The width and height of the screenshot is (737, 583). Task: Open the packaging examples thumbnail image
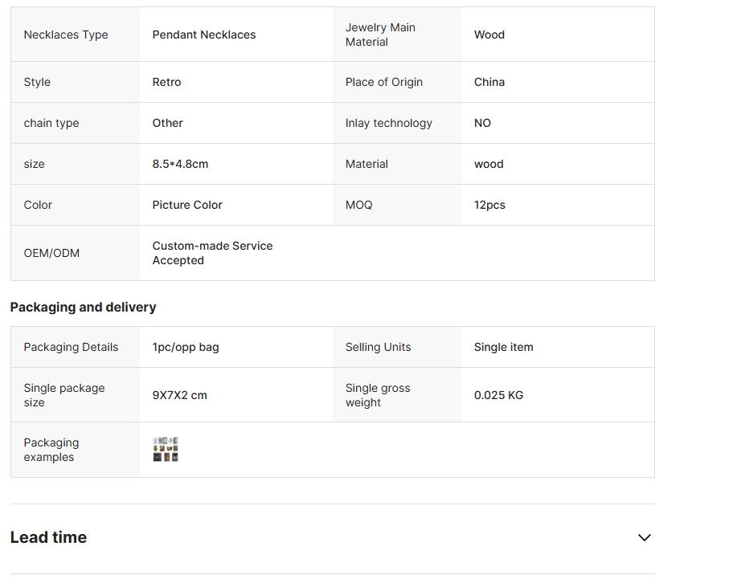click(166, 449)
